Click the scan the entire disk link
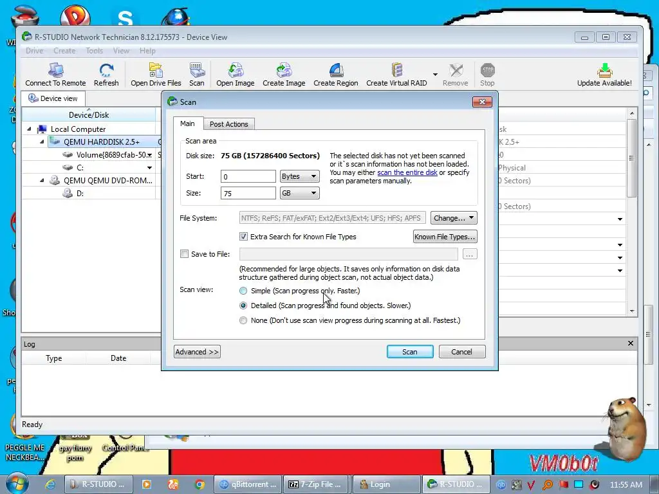Image resolution: width=659 pixels, height=494 pixels. click(407, 172)
